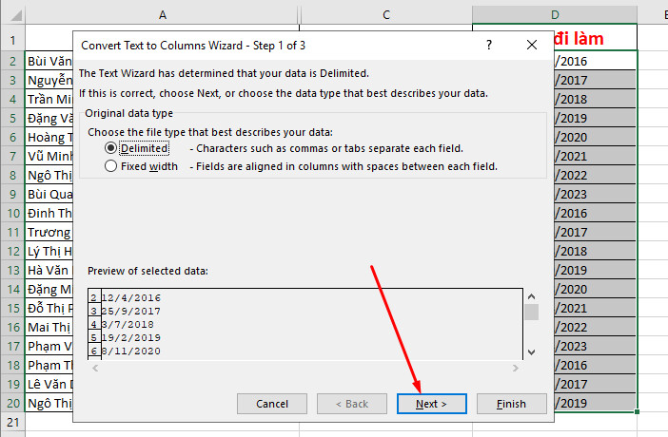This screenshot has width=668, height=437.
Task: Choose the Fixed width option
Action: 111,166
